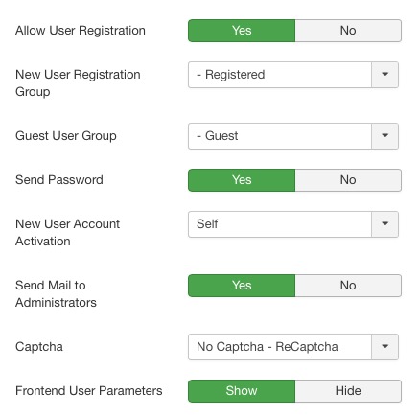Expand the Guest User Group arrow
Viewport: 419px width, 416px height.
tap(384, 136)
